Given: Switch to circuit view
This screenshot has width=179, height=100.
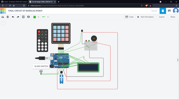Looking at the screenshot, I should [x=163, y=11].
